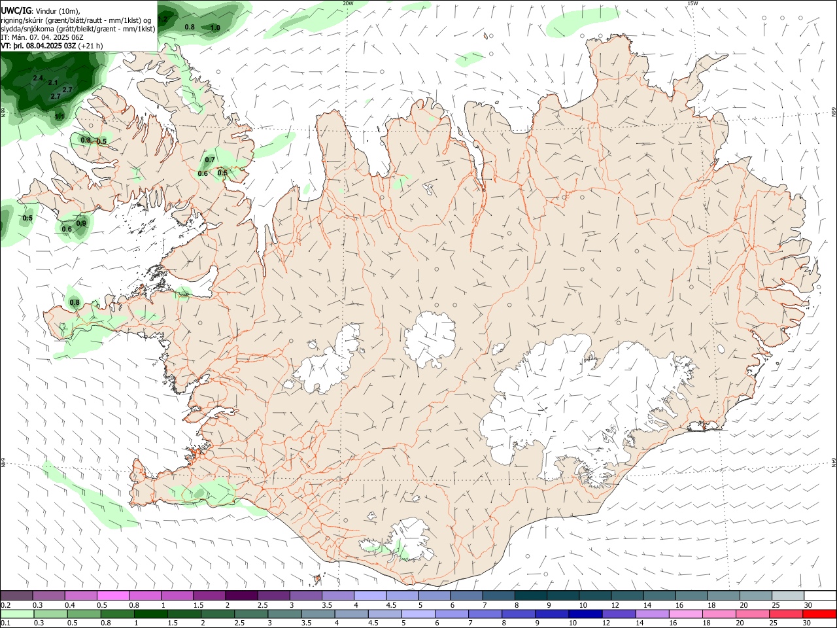Select the dark mauve swatch between 0.2 and 0.3
The image size is (837, 628).
17,596
